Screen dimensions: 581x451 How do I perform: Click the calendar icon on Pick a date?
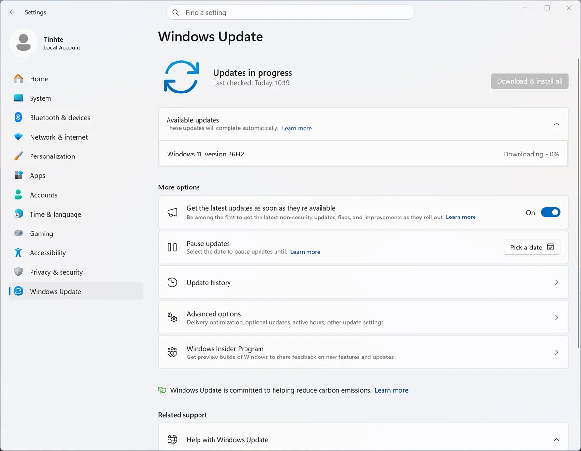pyautogui.click(x=550, y=247)
